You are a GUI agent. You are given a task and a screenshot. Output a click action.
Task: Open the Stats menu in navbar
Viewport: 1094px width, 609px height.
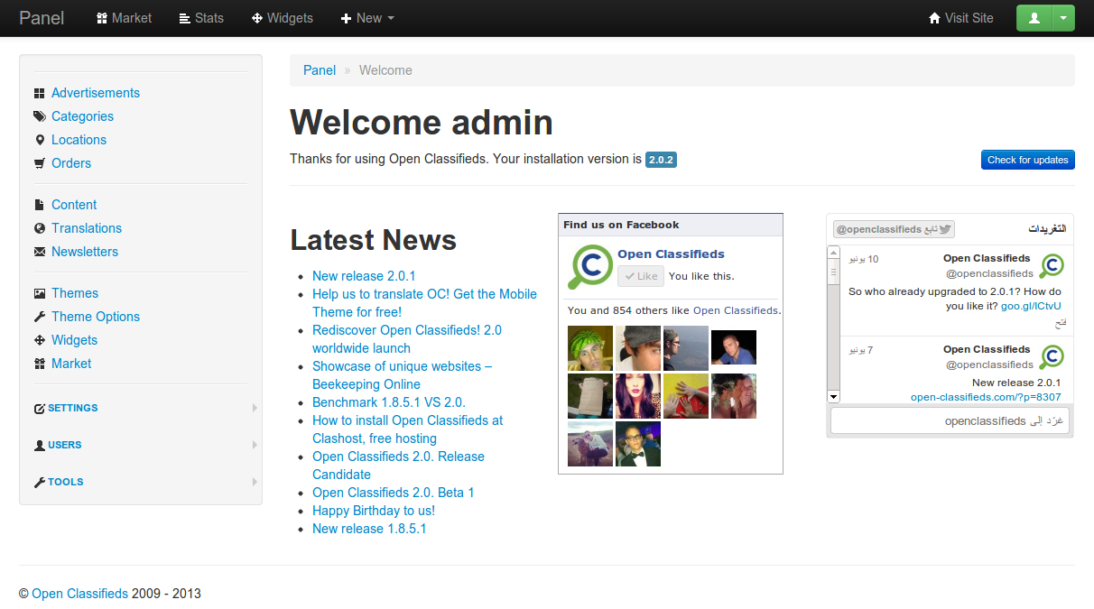200,18
